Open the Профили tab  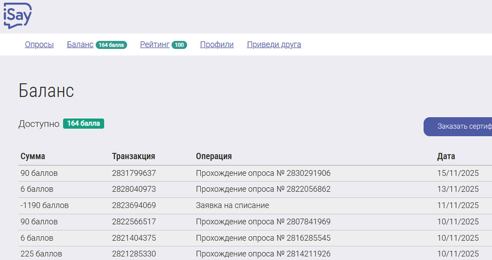[x=216, y=45]
